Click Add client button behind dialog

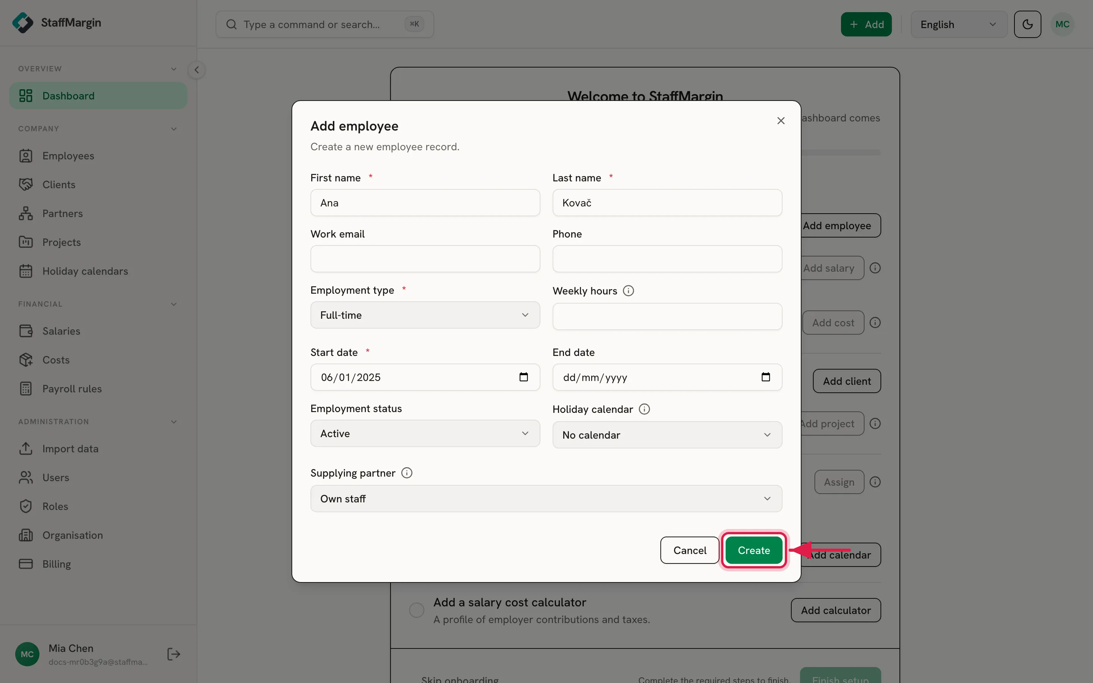846,381
